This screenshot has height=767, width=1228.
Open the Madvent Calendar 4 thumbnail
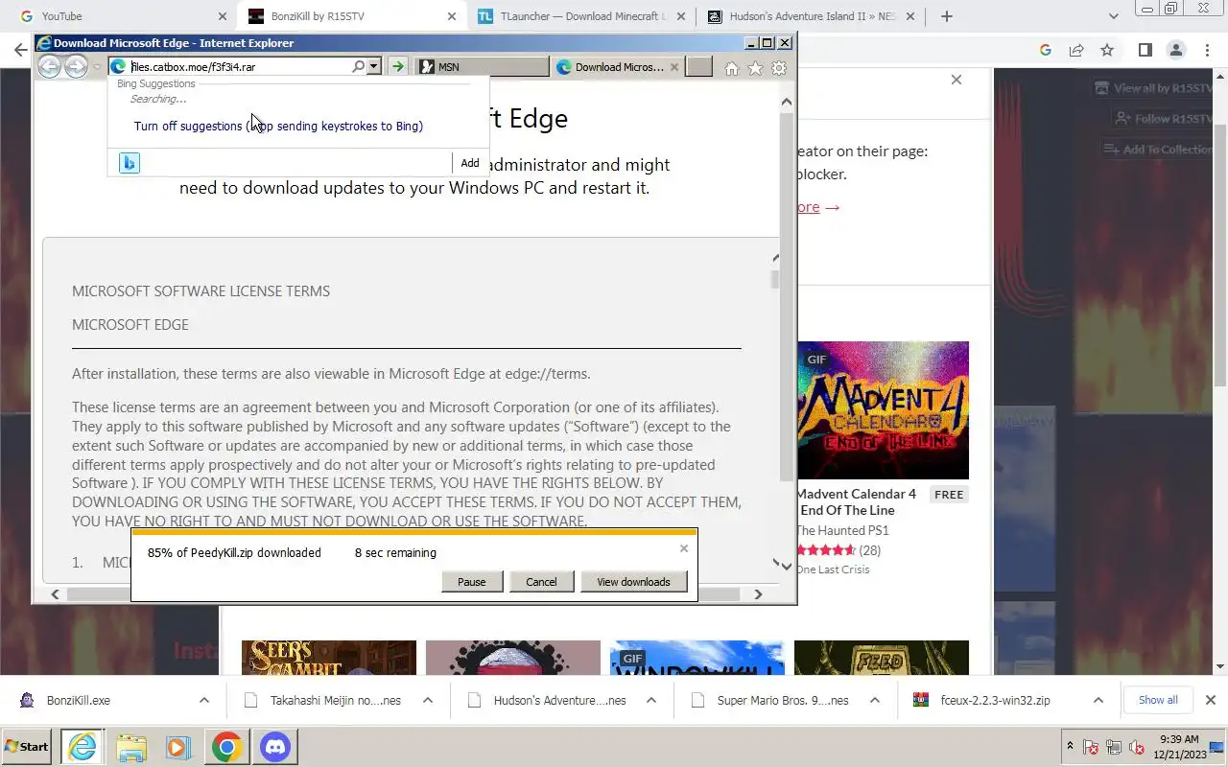tap(883, 410)
